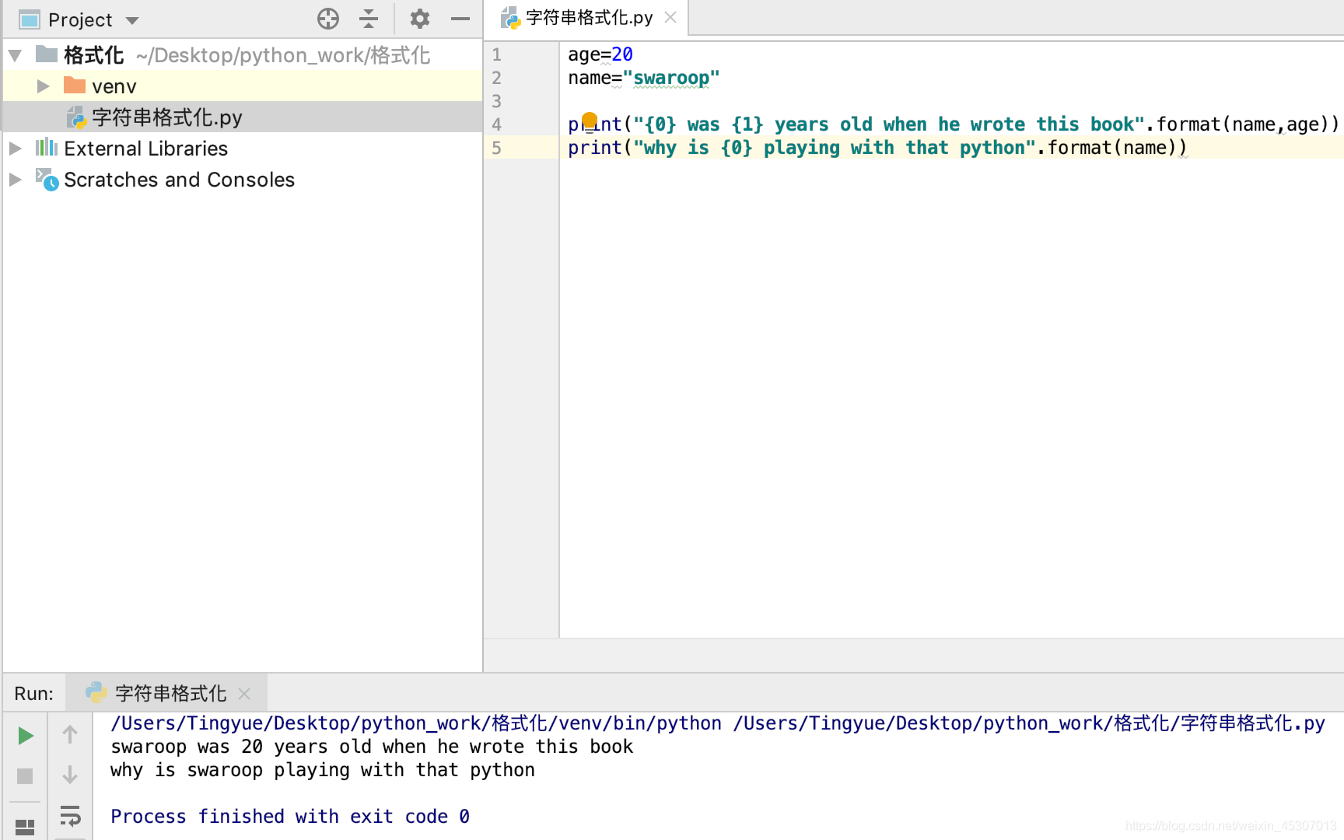1344x840 pixels.
Task: Click the Collapse All icon in Project panel
Action: (369, 19)
